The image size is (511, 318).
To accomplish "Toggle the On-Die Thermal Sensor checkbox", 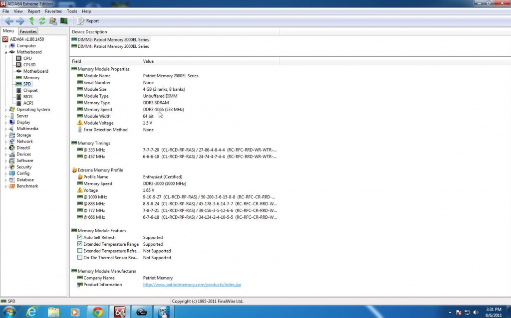I will [x=80, y=258].
